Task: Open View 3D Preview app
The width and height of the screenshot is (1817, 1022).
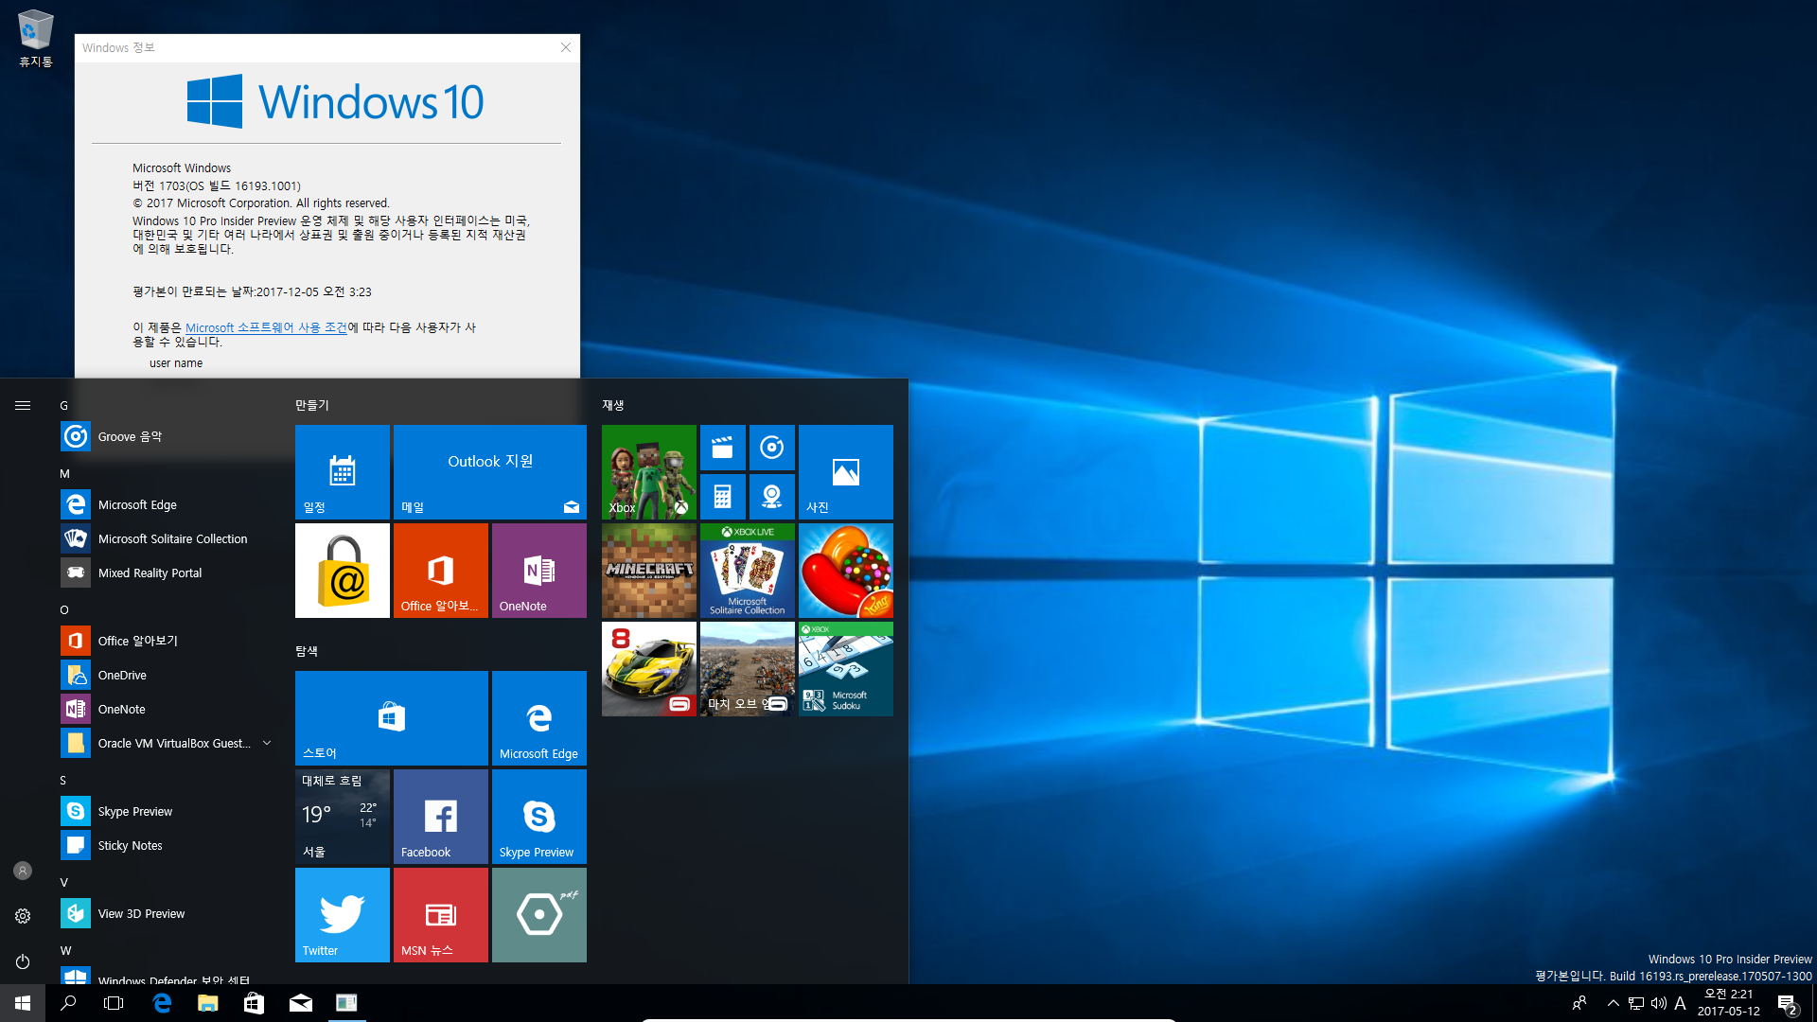Action: [x=141, y=912]
